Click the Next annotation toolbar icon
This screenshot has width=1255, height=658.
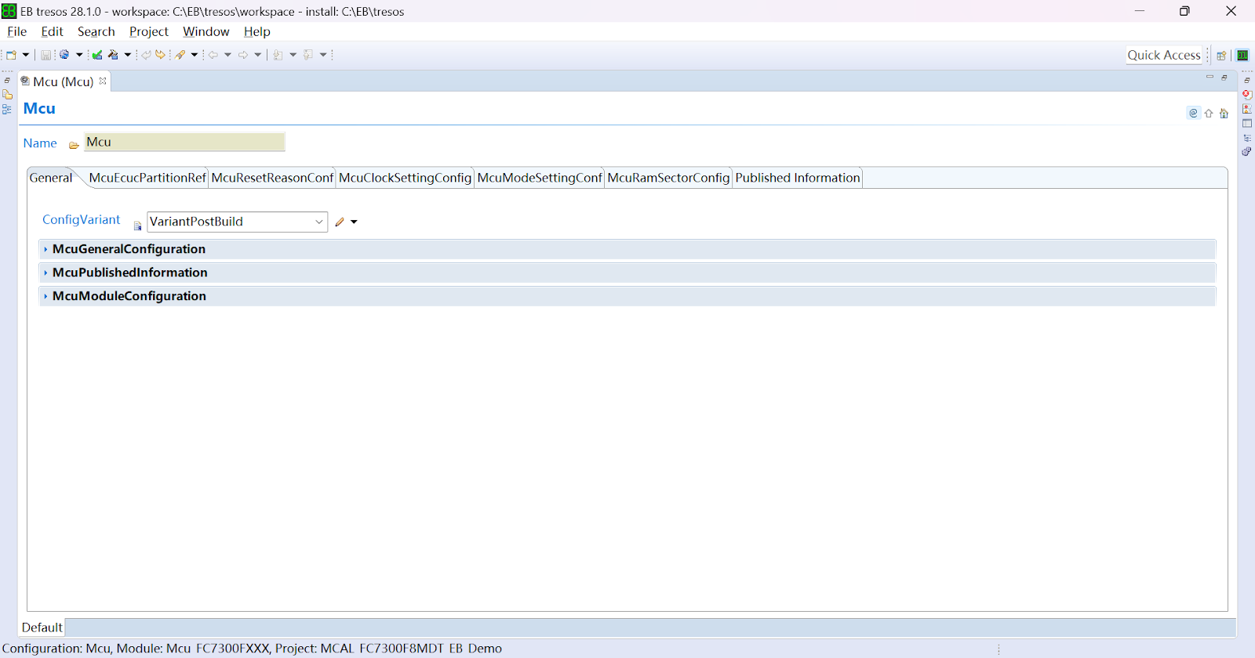click(x=278, y=55)
